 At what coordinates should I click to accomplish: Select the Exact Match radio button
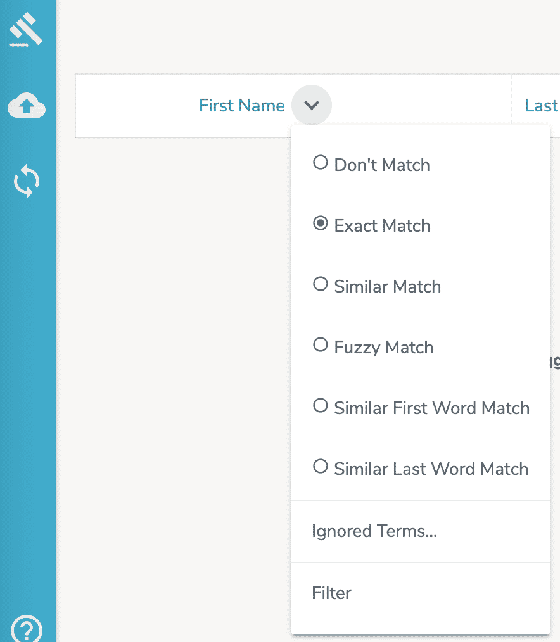tap(321, 223)
